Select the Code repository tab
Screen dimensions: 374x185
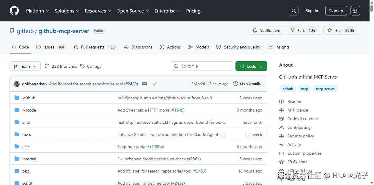20,47
